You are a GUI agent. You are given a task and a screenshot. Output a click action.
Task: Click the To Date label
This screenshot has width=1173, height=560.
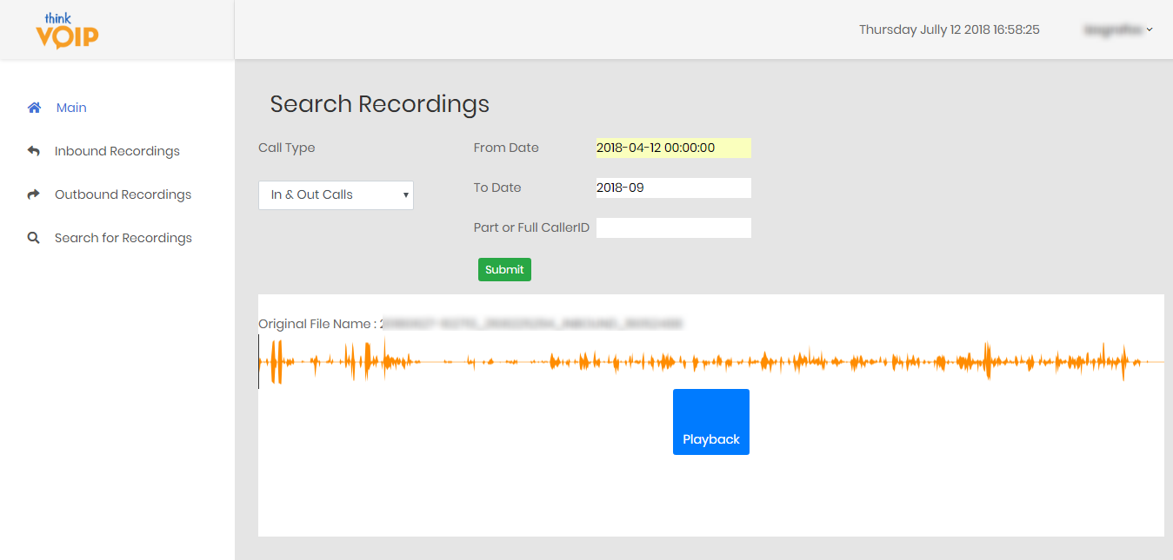click(x=497, y=188)
